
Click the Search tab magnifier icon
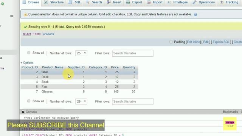(88, 2)
